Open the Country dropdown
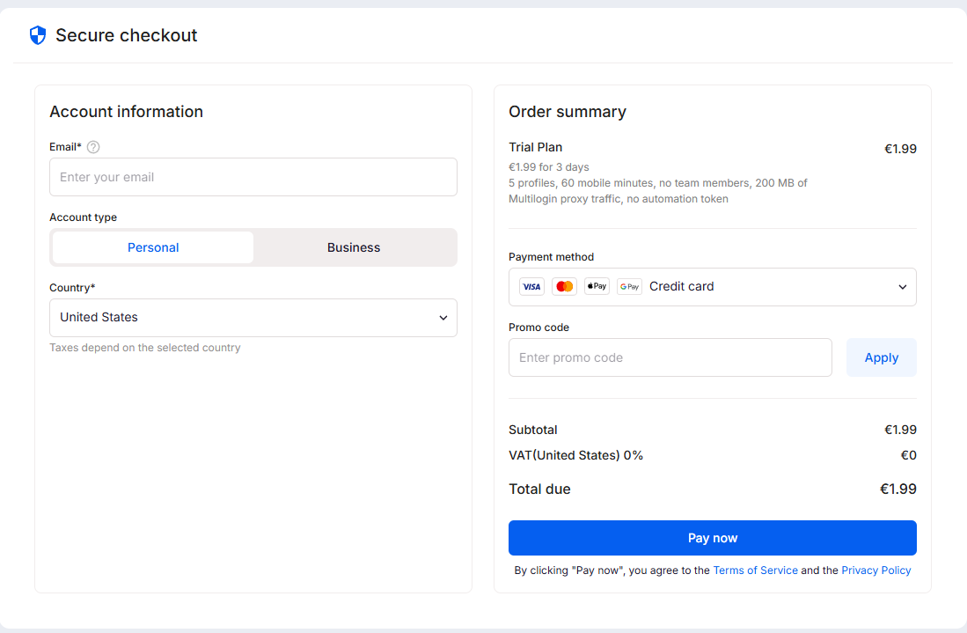Image resolution: width=967 pixels, height=633 pixels. [x=253, y=318]
